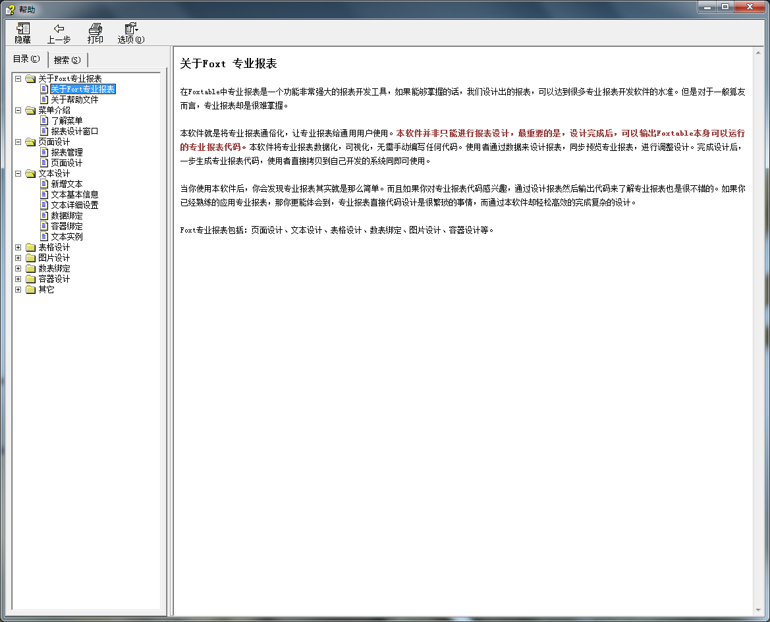770x622 pixels.
Task: Click folder icon of 文本设计
Action: pyautogui.click(x=30, y=173)
